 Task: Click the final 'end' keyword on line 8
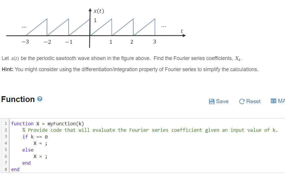point(15,169)
